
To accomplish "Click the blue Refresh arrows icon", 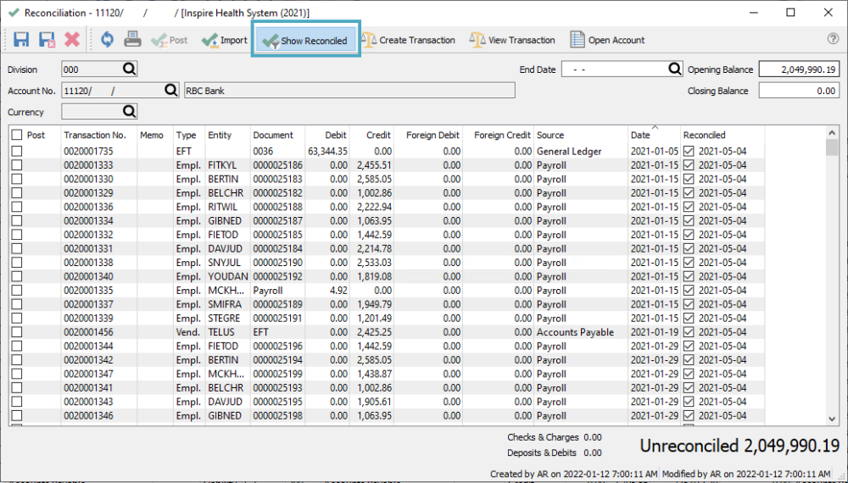I will pyautogui.click(x=107, y=40).
